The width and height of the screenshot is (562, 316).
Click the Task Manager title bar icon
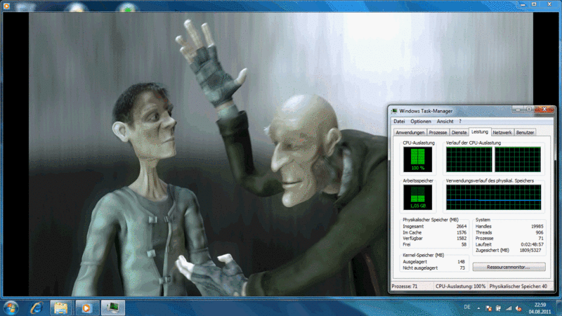coord(394,111)
